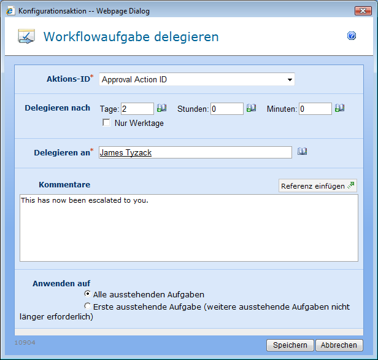The image size is (378, 360).
Task: Click Abbrechen to cancel
Action: point(339,345)
